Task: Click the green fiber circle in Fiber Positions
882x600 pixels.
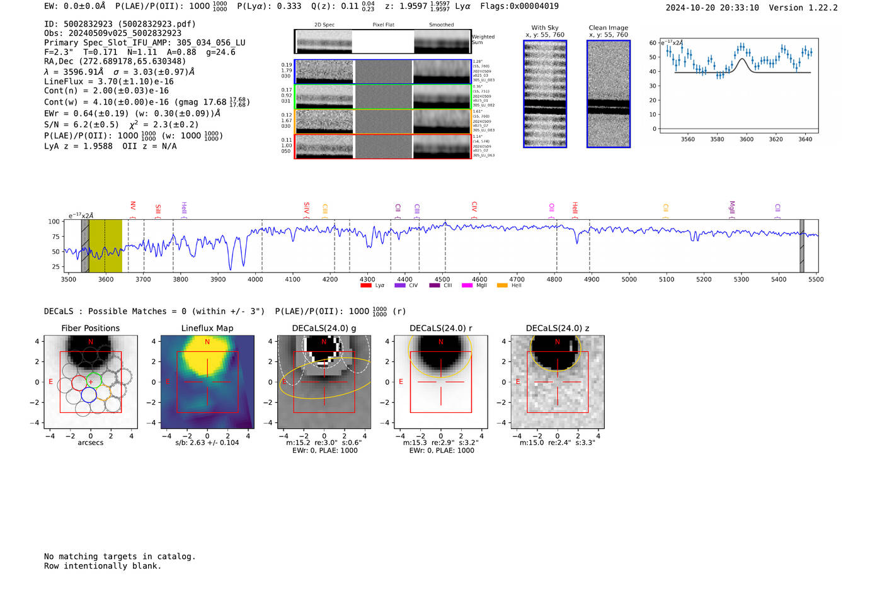Action: [93, 380]
